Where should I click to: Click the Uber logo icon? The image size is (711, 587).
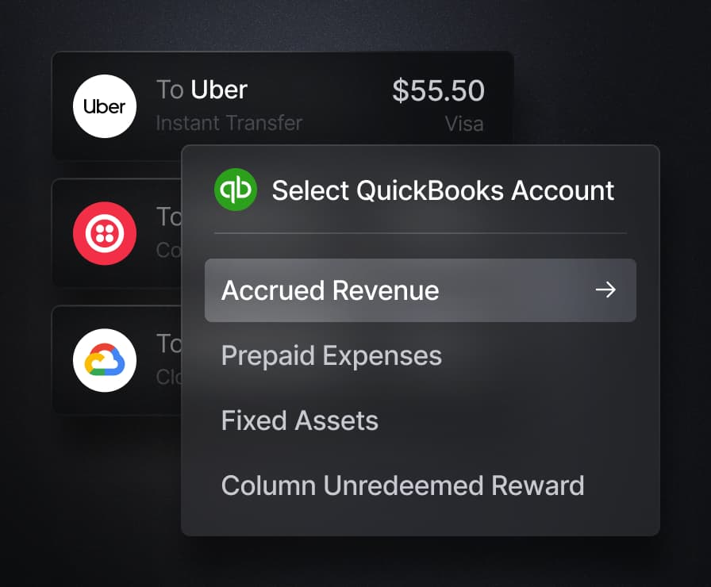coord(105,106)
